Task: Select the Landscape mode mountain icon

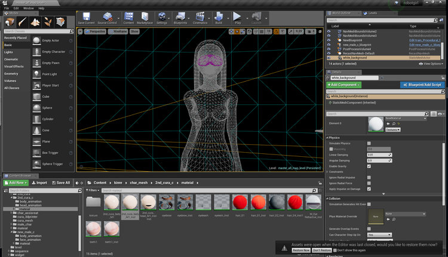Action: point(35,22)
